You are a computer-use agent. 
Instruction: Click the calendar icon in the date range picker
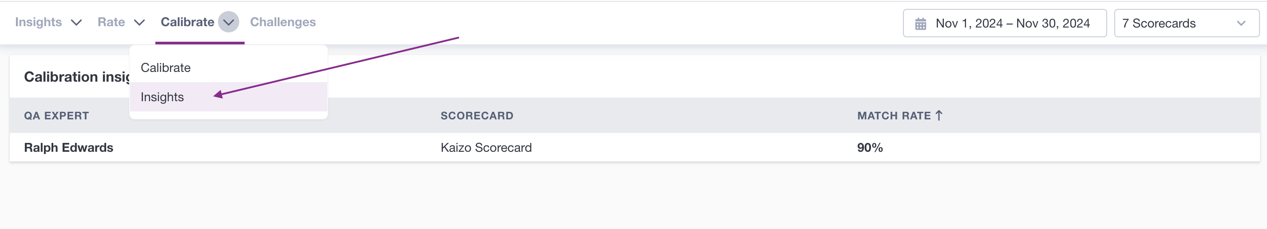(920, 24)
